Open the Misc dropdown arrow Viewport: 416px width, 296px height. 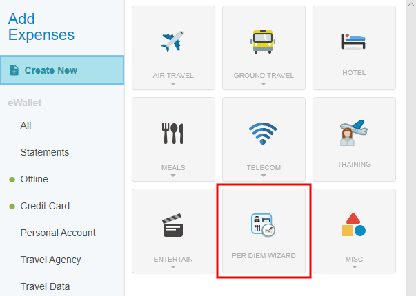point(354,267)
